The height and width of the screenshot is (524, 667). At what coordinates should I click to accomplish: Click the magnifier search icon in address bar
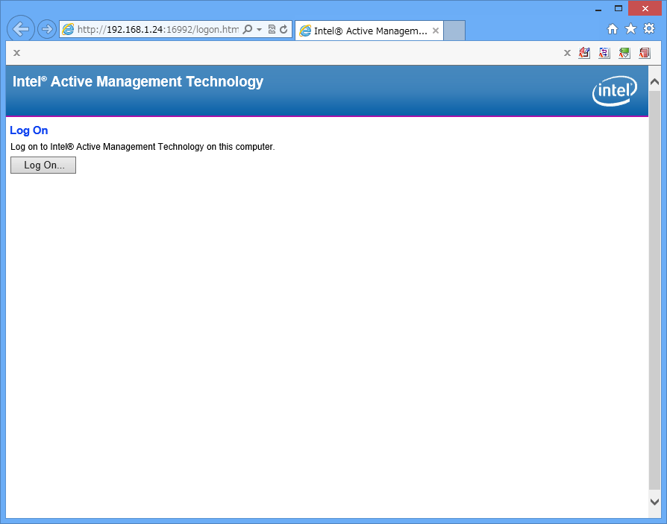(x=247, y=29)
